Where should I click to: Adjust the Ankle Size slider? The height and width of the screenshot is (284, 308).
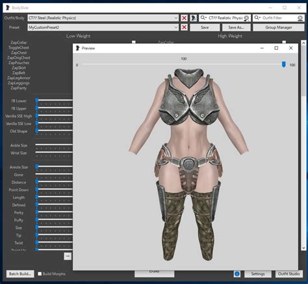click(54, 145)
